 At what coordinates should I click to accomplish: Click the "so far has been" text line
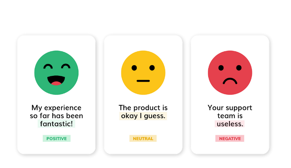click(x=56, y=116)
